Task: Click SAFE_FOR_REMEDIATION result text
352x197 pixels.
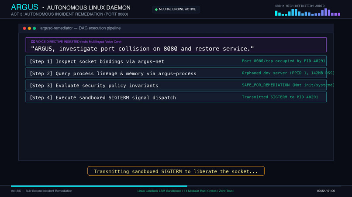Action: pyautogui.click(x=288, y=85)
